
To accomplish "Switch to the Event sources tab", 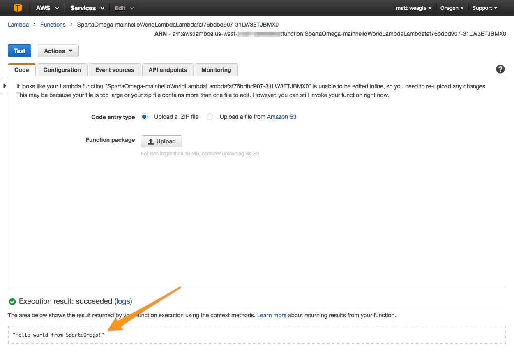I will tap(115, 70).
